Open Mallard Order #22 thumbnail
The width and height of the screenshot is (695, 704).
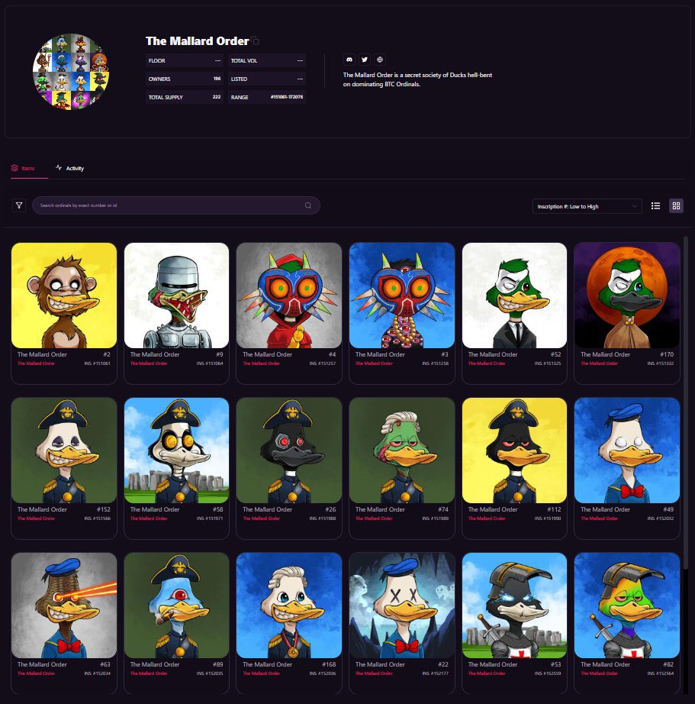click(x=402, y=606)
